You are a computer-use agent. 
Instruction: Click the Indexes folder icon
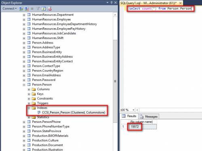click(x=34, y=108)
